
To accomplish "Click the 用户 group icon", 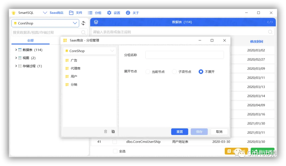I will click(67, 77).
